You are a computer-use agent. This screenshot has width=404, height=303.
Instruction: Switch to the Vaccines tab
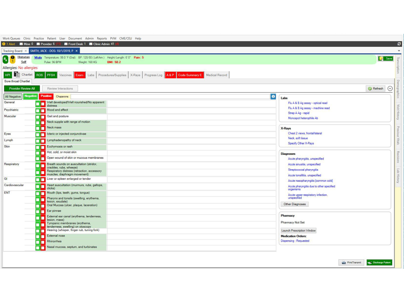pos(65,75)
